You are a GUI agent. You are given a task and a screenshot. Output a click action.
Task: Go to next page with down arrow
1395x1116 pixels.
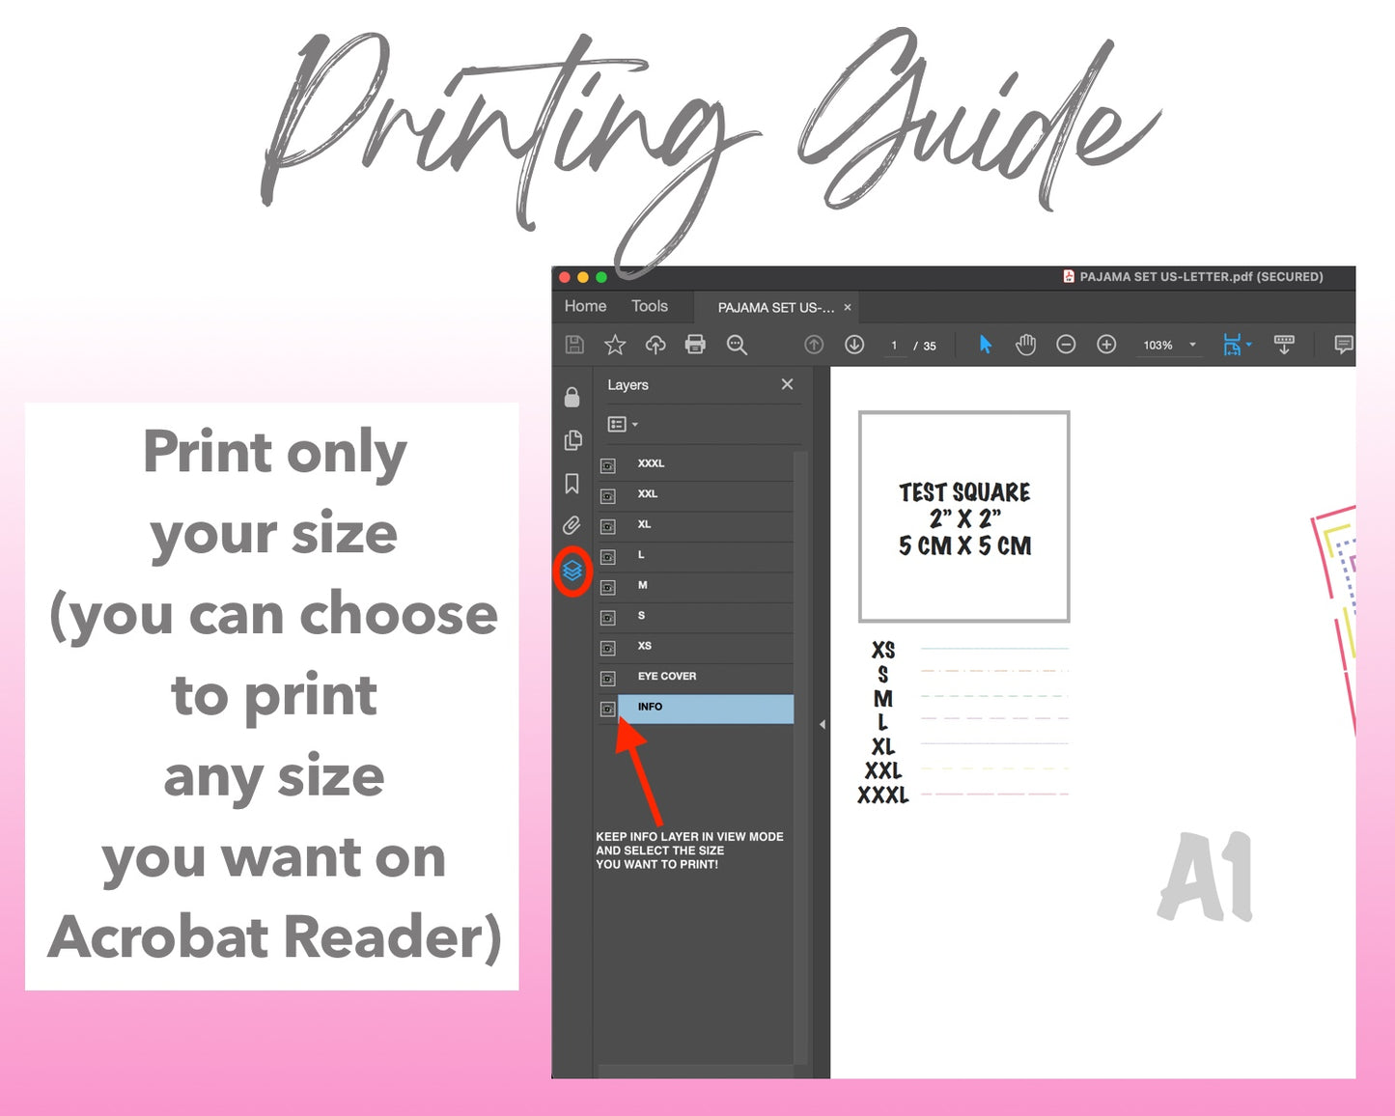pyautogui.click(x=854, y=345)
